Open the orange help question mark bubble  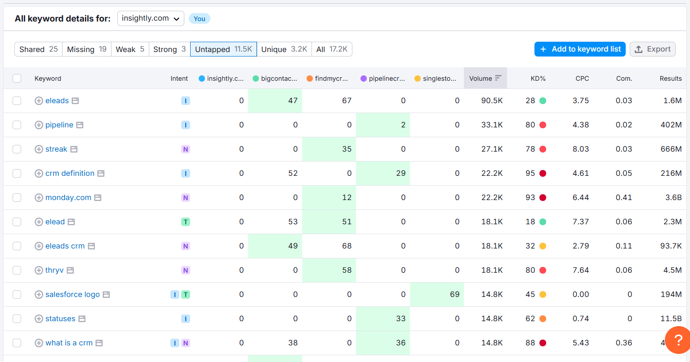[x=678, y=340]
